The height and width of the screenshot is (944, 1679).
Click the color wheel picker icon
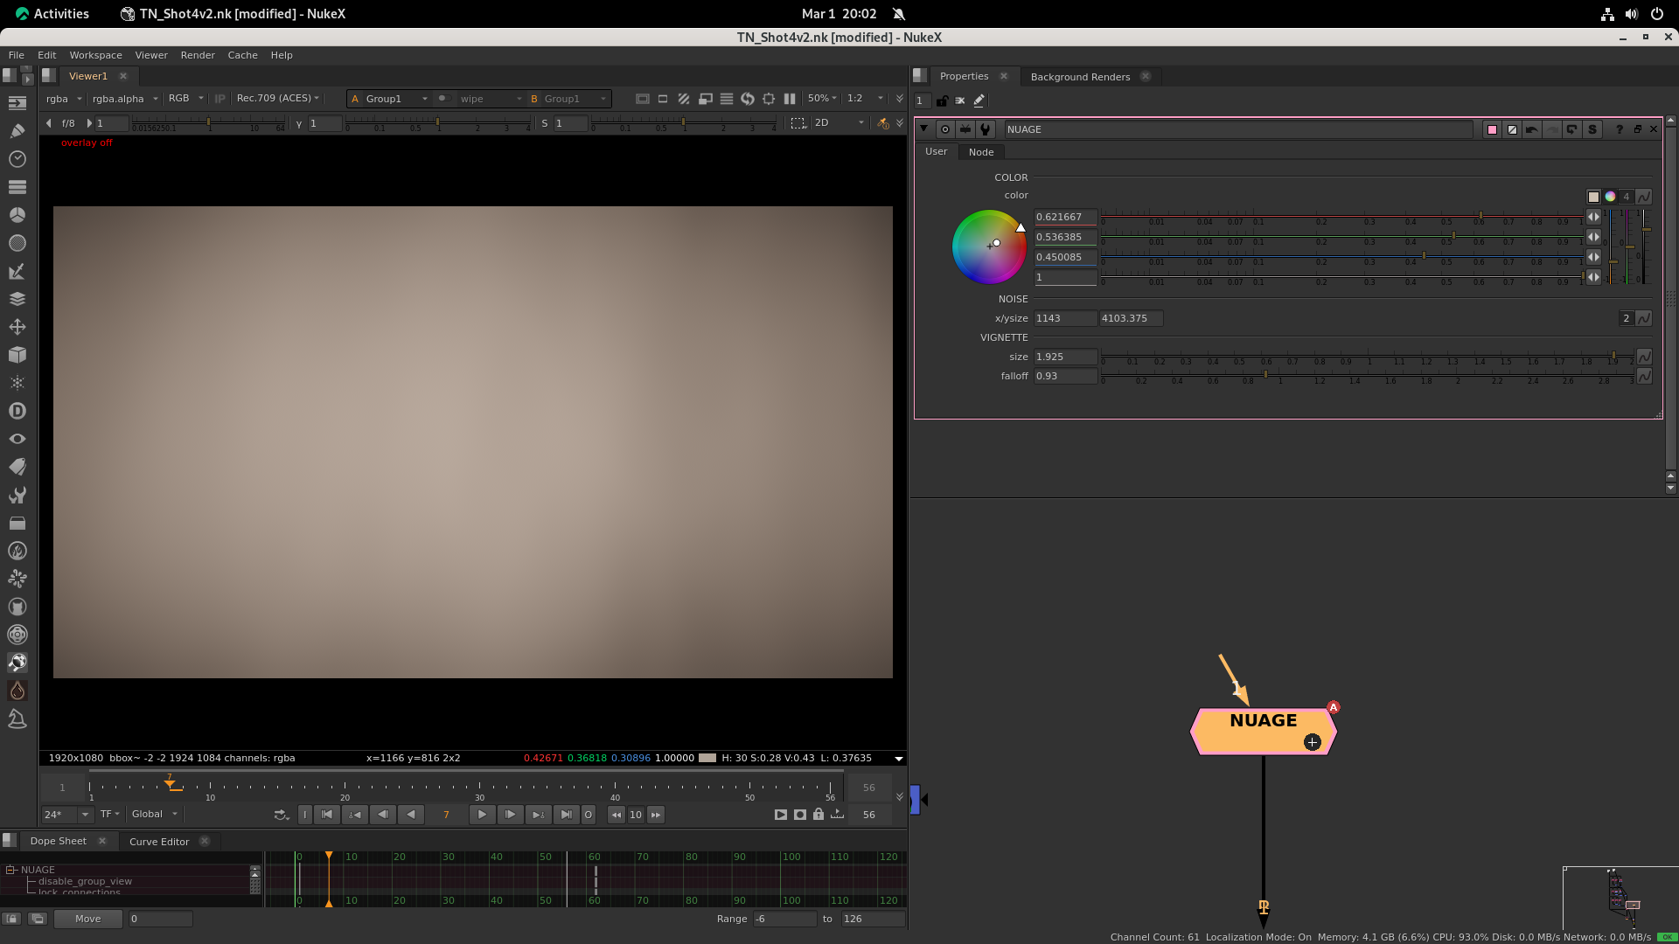(x=1610, y=197)
